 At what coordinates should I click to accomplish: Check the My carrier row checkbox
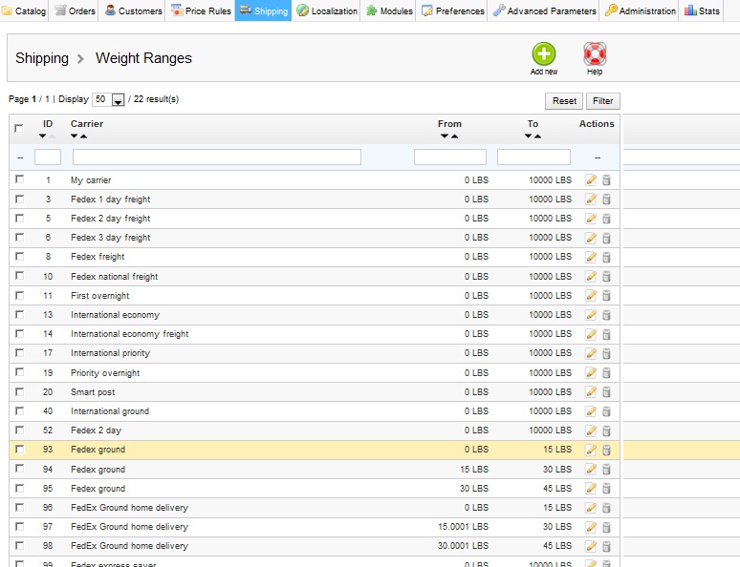(x=19, y=179)
